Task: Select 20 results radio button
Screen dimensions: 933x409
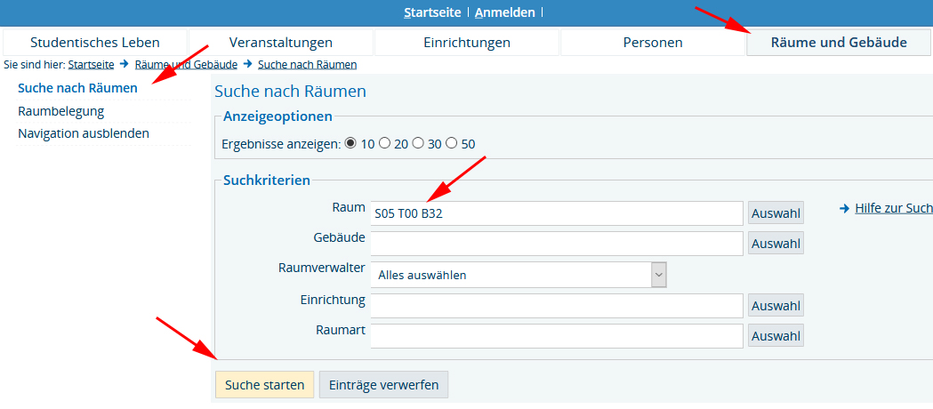Action: (384, 142)
